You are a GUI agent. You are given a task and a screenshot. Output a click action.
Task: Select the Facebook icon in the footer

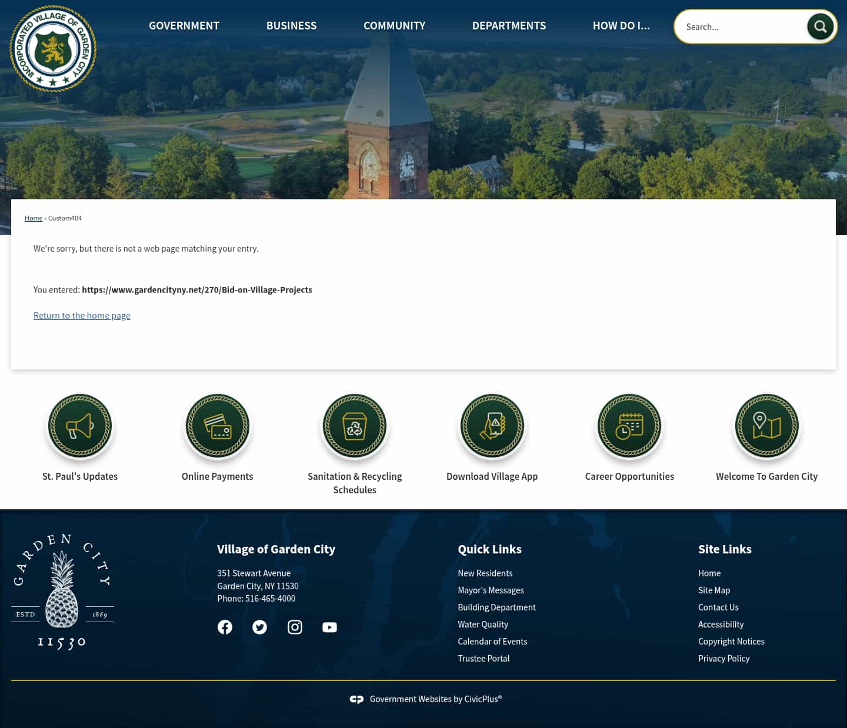click(225, 627)
